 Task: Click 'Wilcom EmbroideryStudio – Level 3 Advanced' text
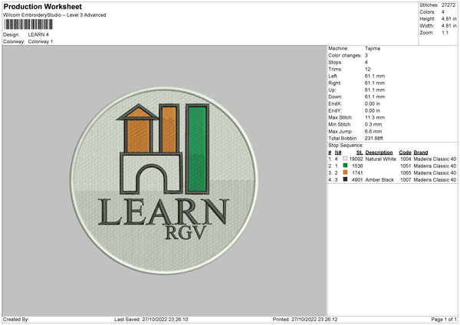coord(54,15)
